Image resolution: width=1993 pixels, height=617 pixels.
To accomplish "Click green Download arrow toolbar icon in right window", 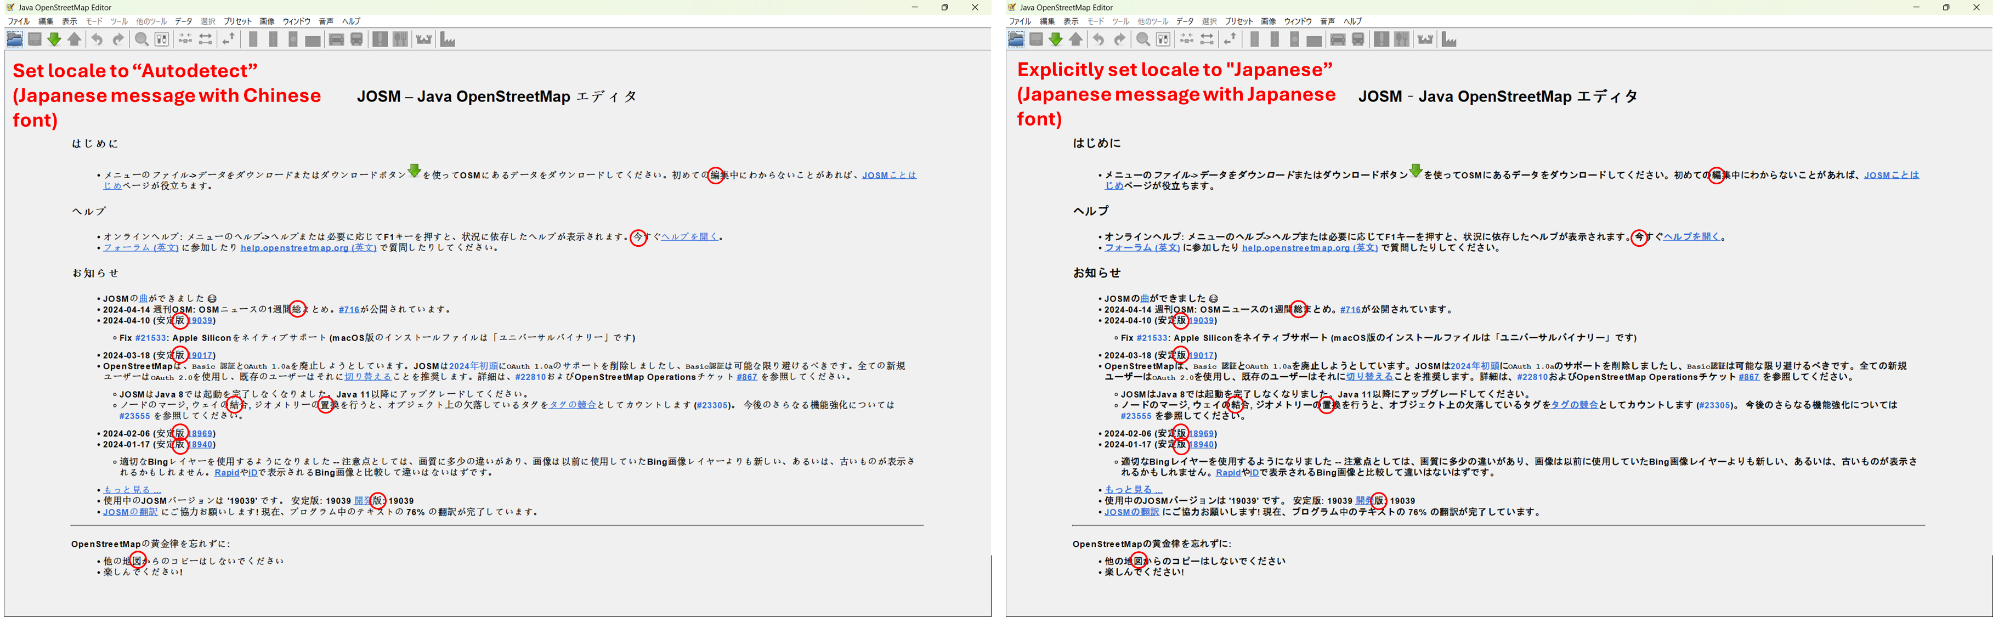I will pos(1055,39).
